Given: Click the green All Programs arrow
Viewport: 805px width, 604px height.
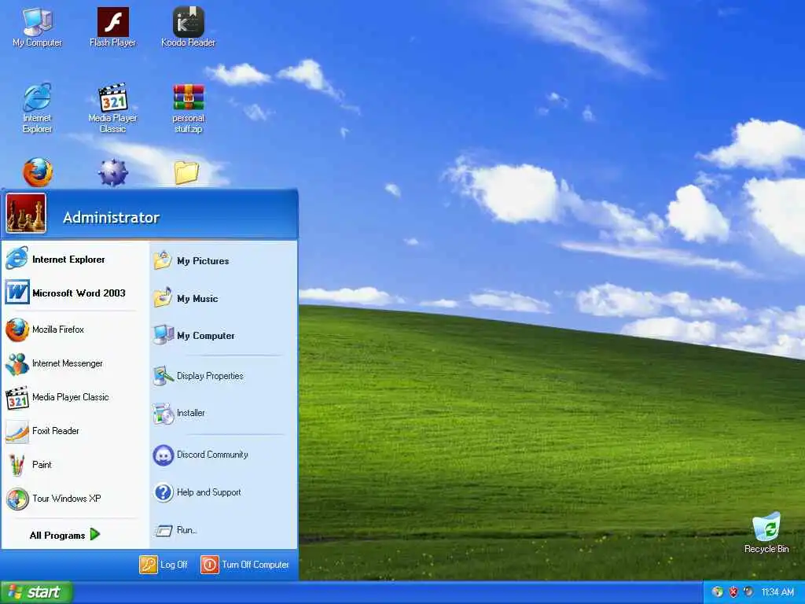Looking at the screenshot, I should point(95,535).
